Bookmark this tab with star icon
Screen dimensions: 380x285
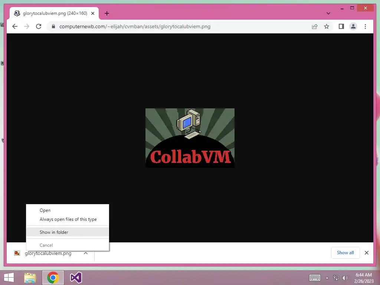pos(327,26)
